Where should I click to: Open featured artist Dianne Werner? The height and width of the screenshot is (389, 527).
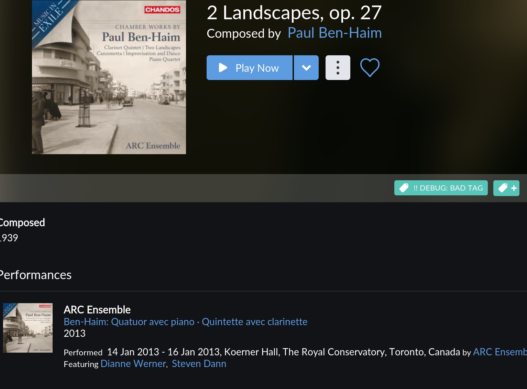click(x=133, y=364)
